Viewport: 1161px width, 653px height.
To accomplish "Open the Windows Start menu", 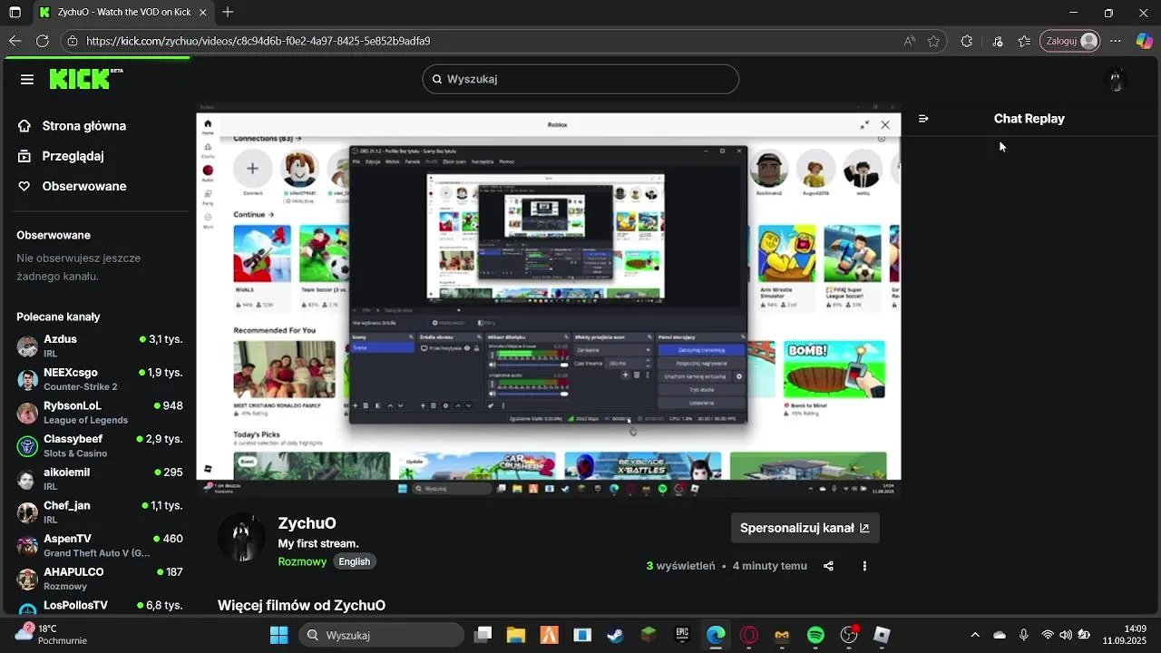I will 278,635.
